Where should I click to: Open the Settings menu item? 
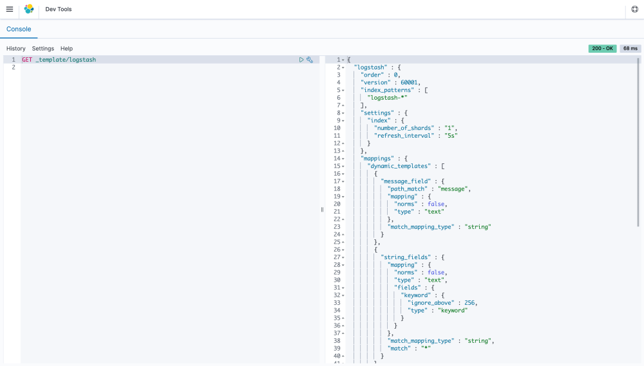tap(43, 48)
